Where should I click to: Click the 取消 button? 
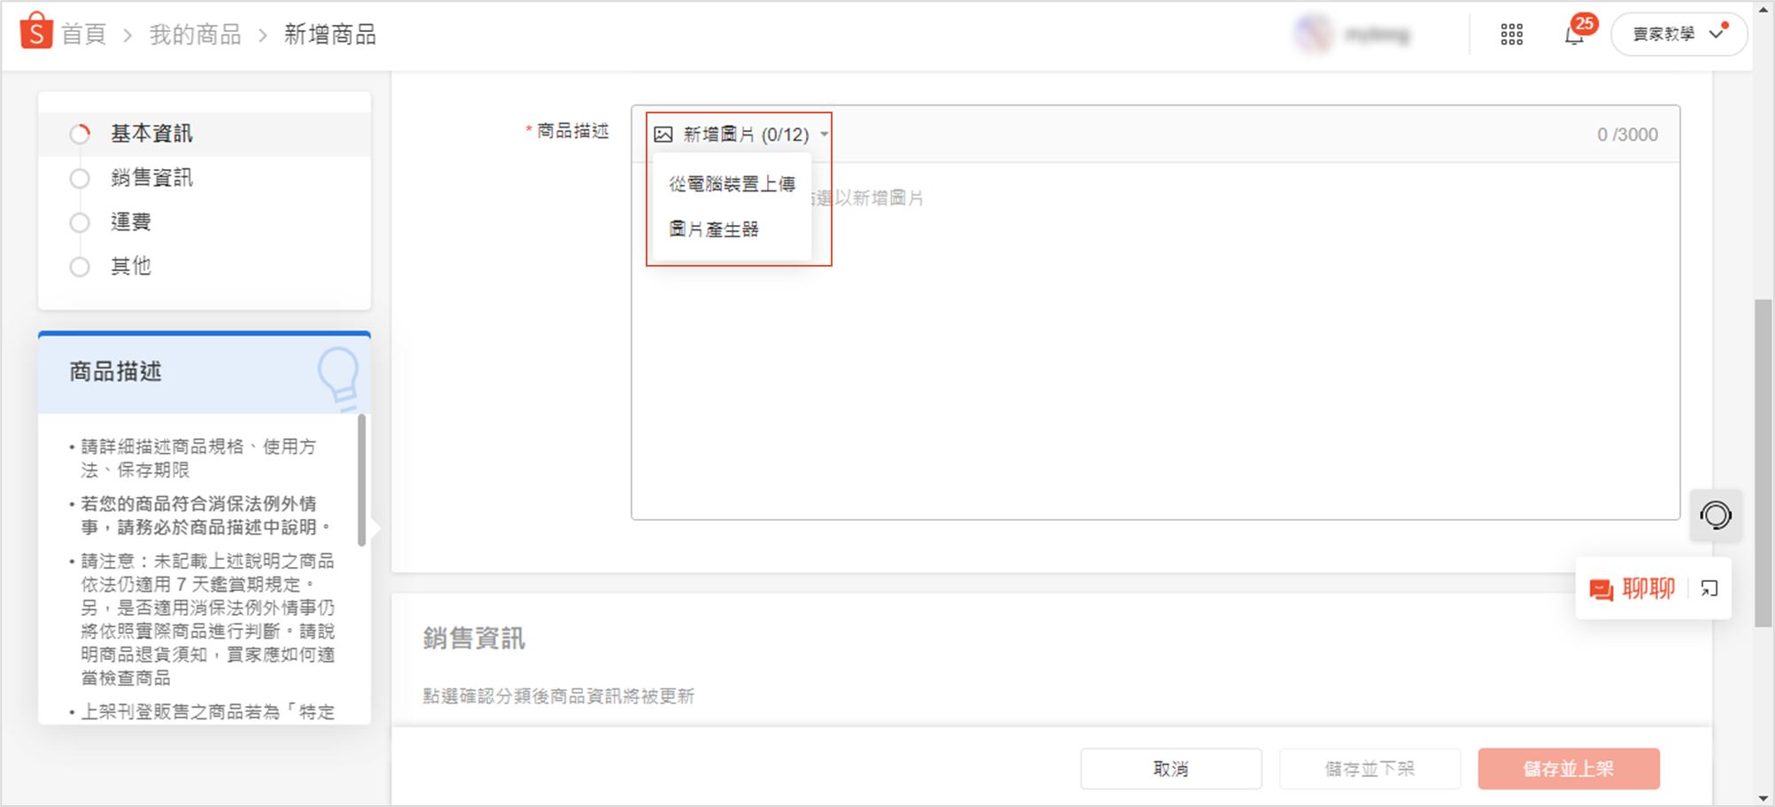(1171, 769)
